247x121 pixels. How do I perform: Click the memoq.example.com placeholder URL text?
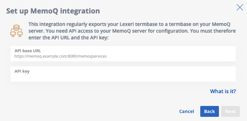(61, 56)
